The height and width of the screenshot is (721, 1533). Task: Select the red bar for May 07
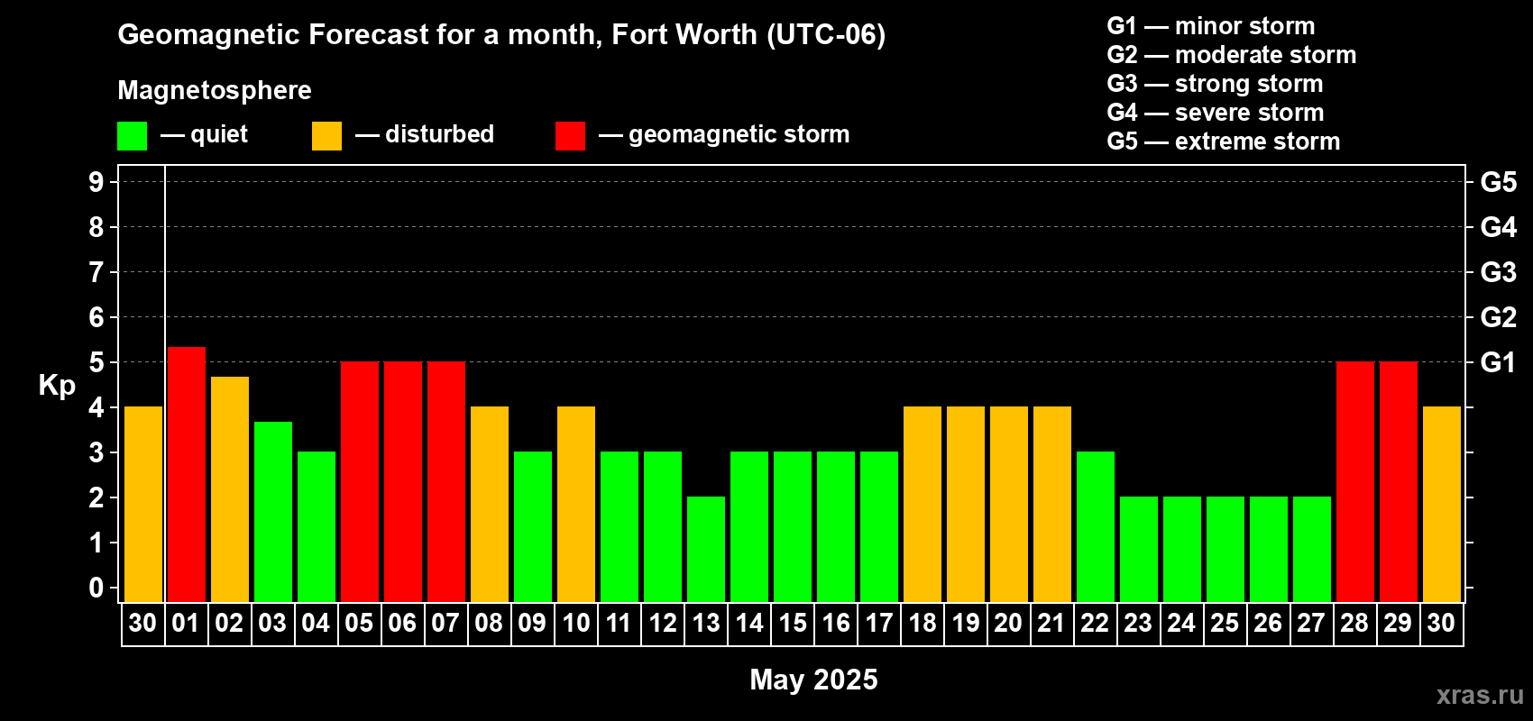tap(446, 482)
